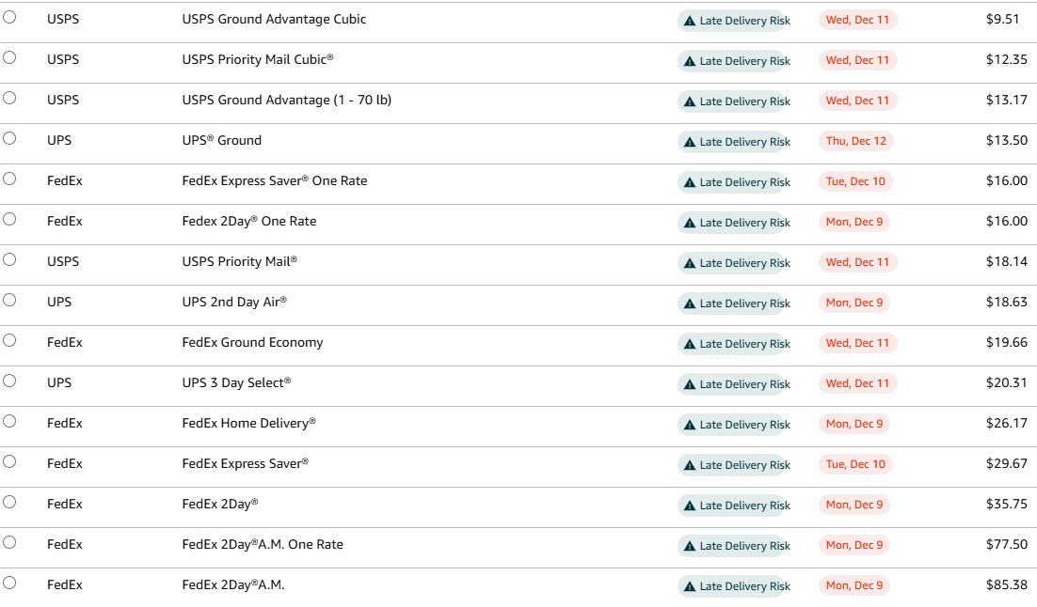The image size is (1037, 607).
Task: Click the $9.51 price
Action: (x=1002, y=19)
